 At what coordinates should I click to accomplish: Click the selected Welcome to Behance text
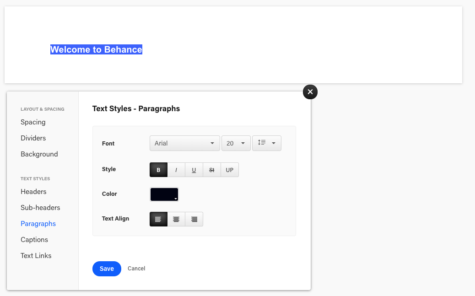[97, 49]
